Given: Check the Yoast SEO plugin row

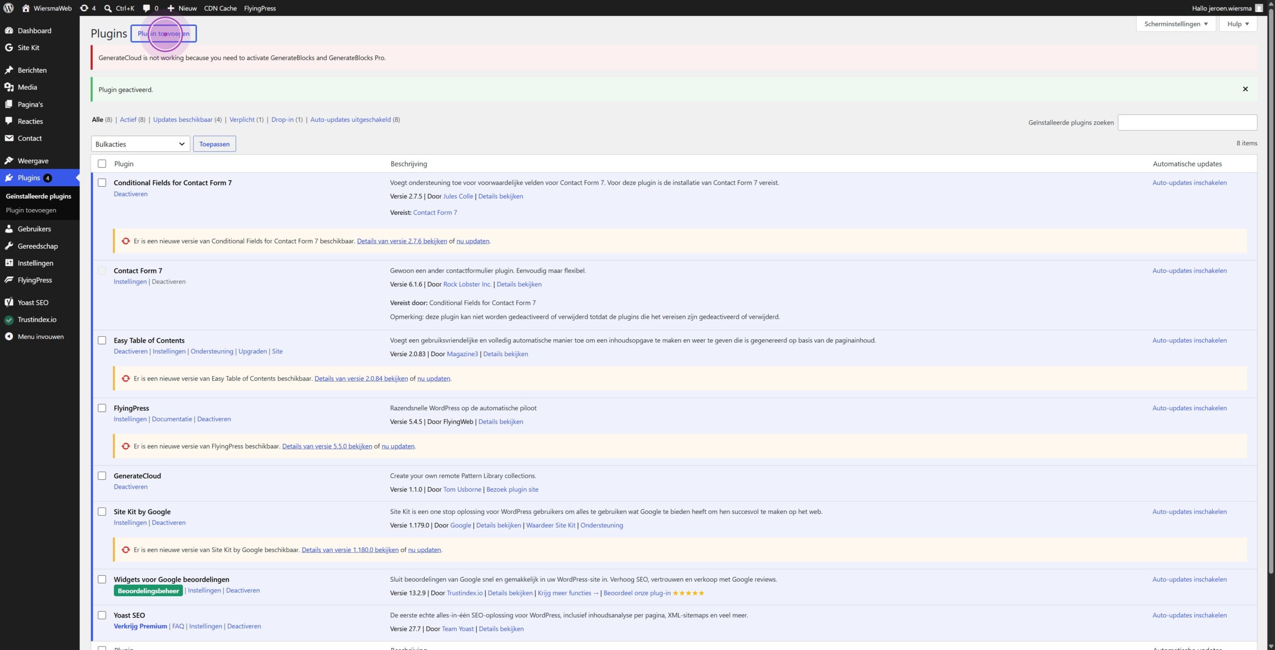Looking at the screenshot, I should [x=102, y=615].
